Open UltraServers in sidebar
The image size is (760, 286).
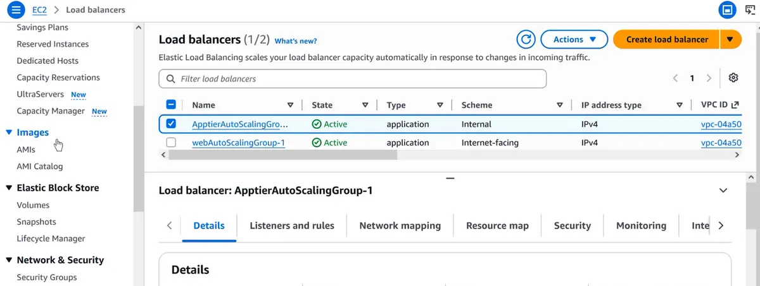(40, 94)
